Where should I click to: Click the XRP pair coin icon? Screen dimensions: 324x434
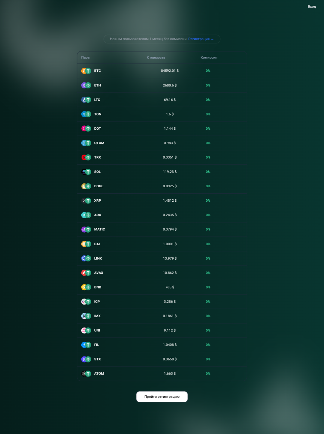pos(86,200)
